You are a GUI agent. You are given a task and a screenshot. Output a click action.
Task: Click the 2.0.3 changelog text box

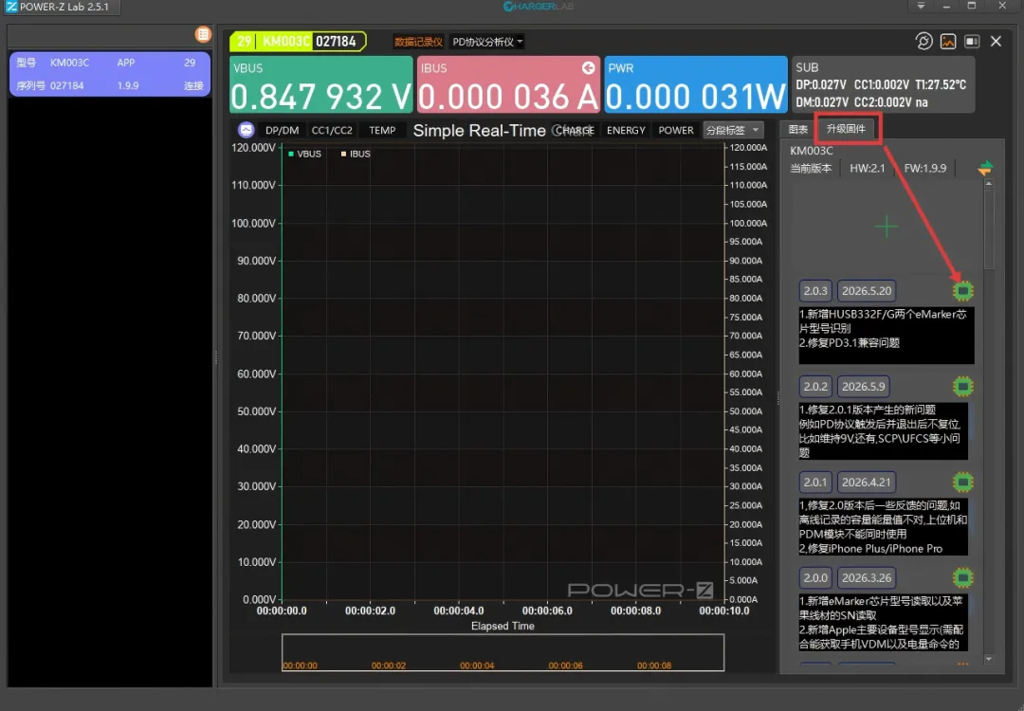[x=887, y=335]
